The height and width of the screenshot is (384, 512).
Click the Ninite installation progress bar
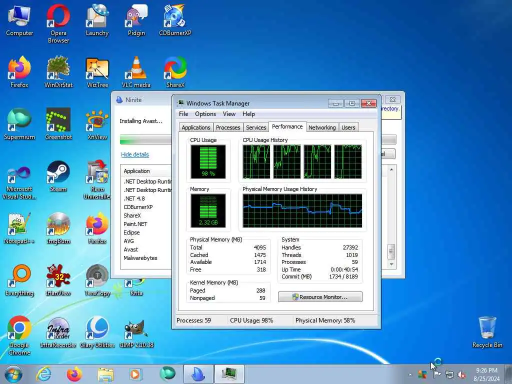tap(145, 139)
